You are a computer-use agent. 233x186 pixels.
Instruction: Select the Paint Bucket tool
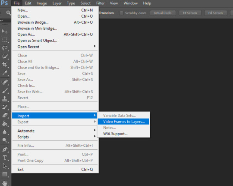pos(5,123)
